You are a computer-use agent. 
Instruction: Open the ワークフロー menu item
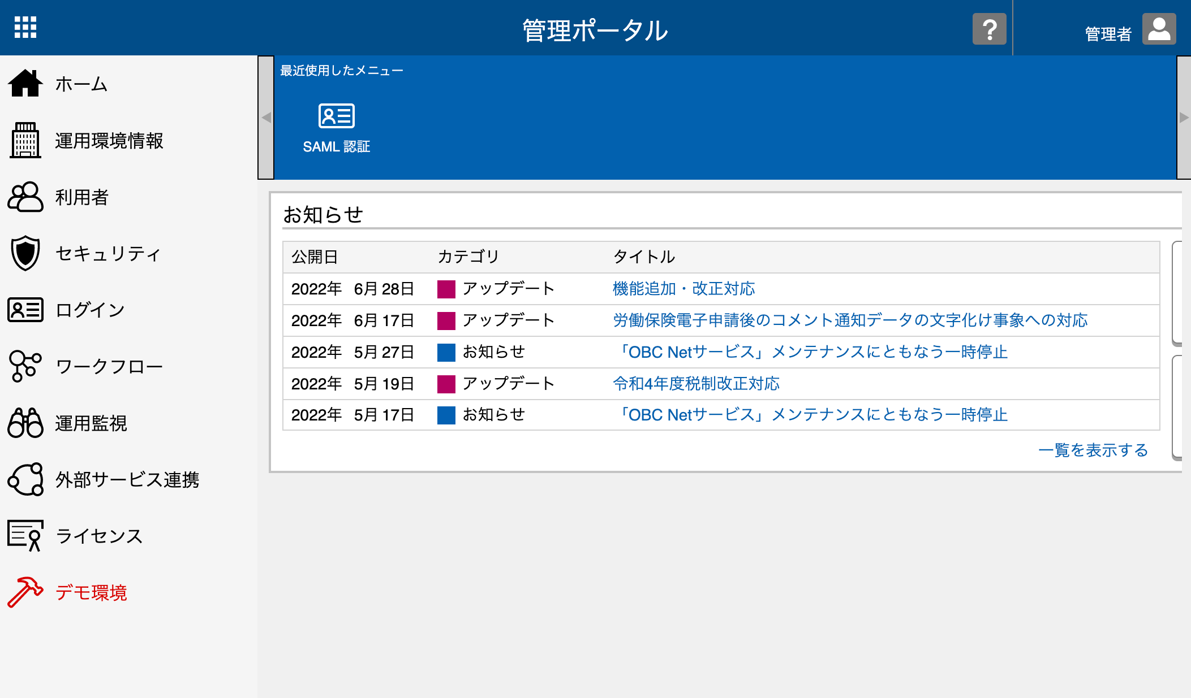(x=109, y=367)
